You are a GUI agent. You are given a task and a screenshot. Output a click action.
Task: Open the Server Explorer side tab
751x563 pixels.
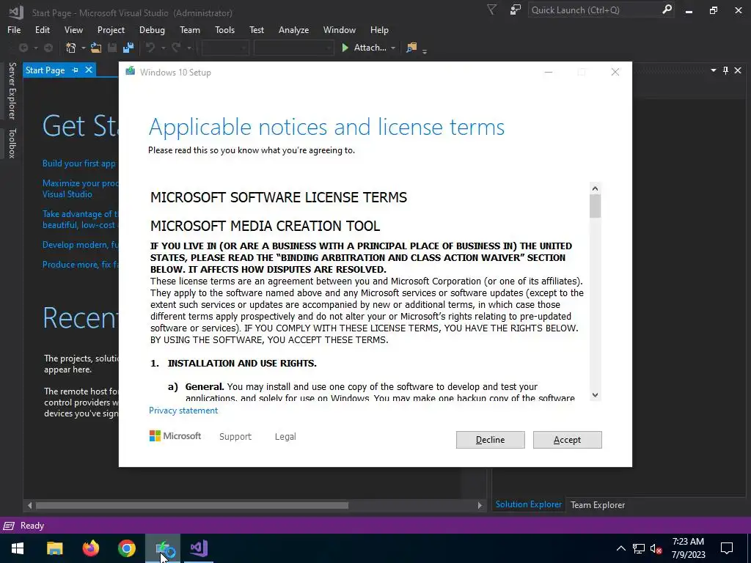tap(12, 90)
